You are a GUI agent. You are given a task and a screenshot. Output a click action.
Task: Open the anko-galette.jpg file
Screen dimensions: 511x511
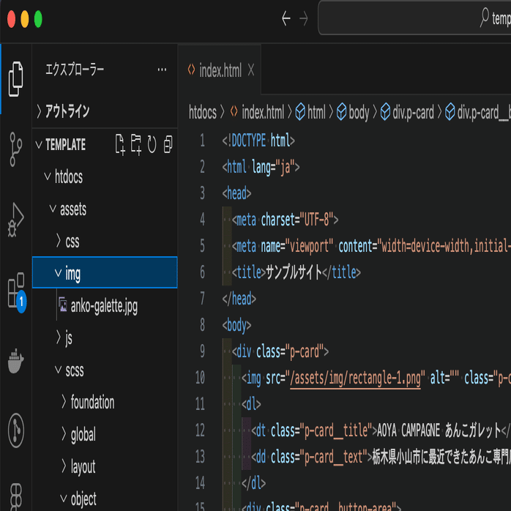(105, 306)
